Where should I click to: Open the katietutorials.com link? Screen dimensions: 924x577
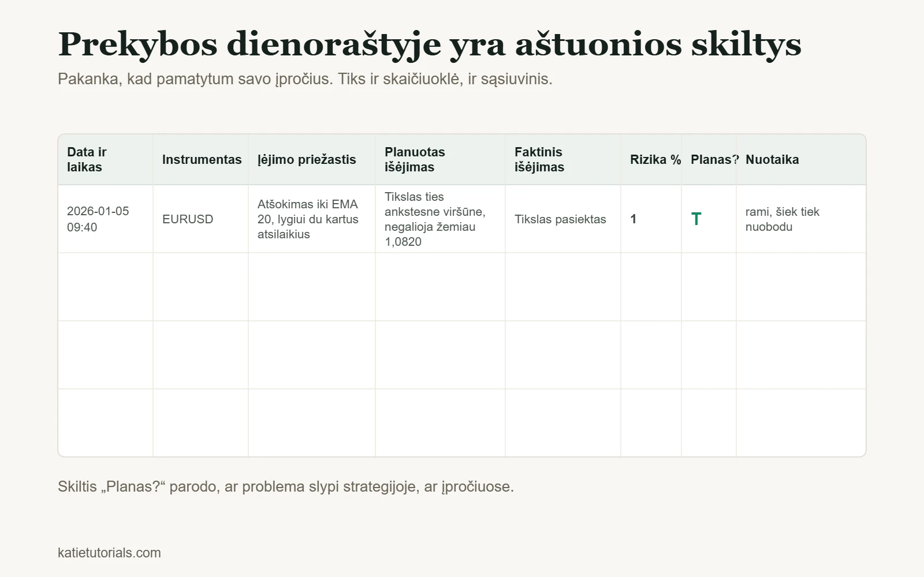pyautogui.click(x=109, y=553)
